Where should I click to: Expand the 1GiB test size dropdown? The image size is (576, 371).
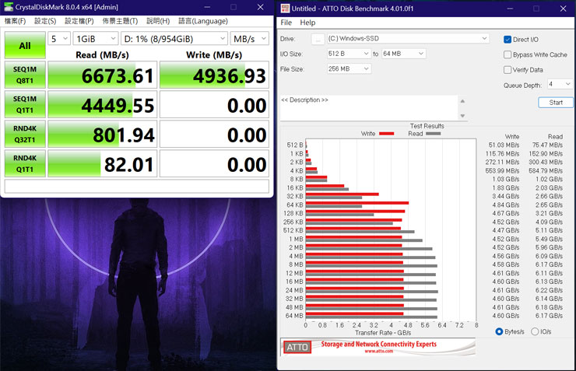click(x=95, y=39)
